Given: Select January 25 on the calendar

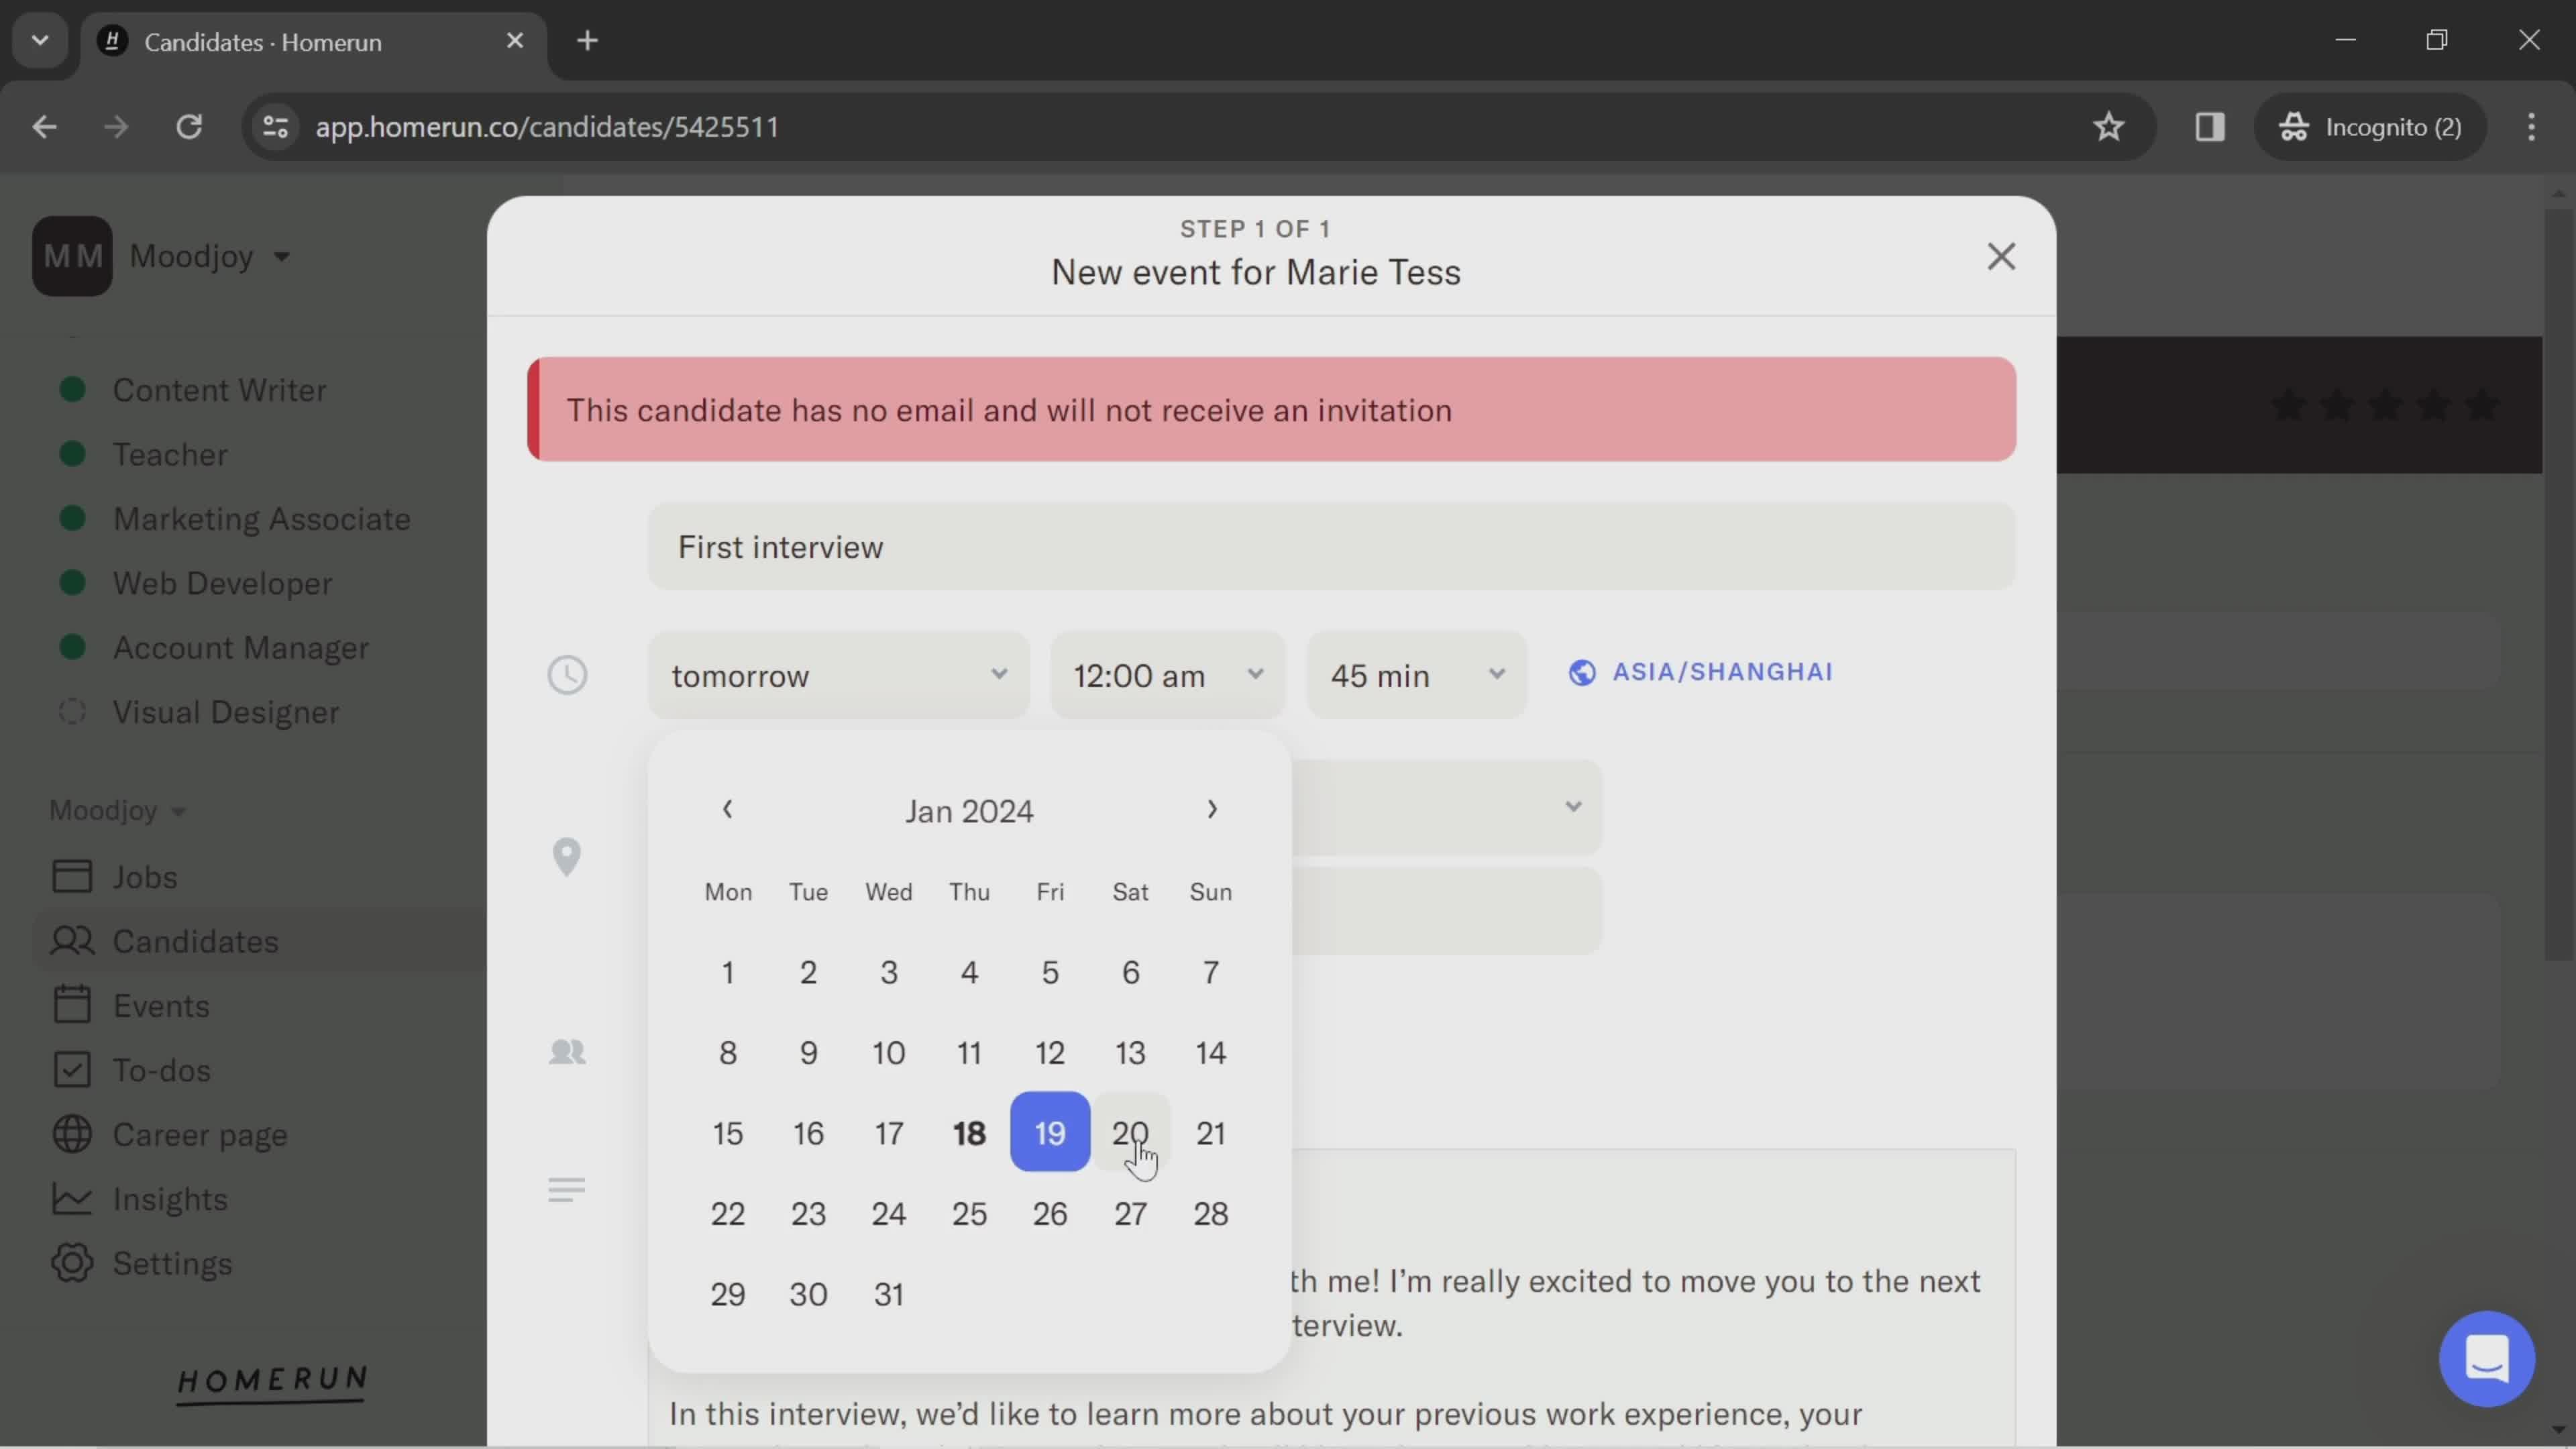Looking at the screenshot, I should 969,1212.
